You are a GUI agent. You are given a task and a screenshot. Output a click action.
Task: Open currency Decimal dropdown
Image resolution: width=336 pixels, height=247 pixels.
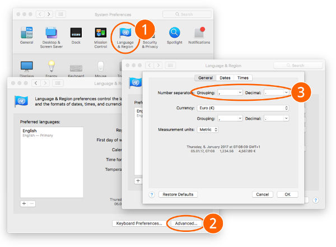point(276,118)
